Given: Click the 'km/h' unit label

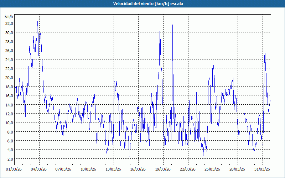Looking at the screenshot, I should point(9,16).
